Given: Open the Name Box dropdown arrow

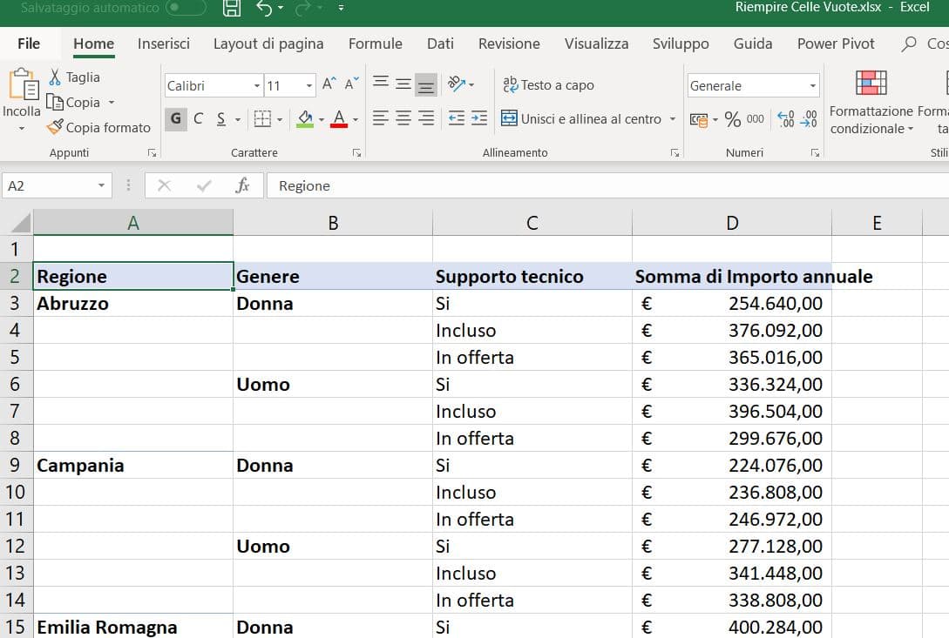Looking at the screenshot, I should [101, 185].
